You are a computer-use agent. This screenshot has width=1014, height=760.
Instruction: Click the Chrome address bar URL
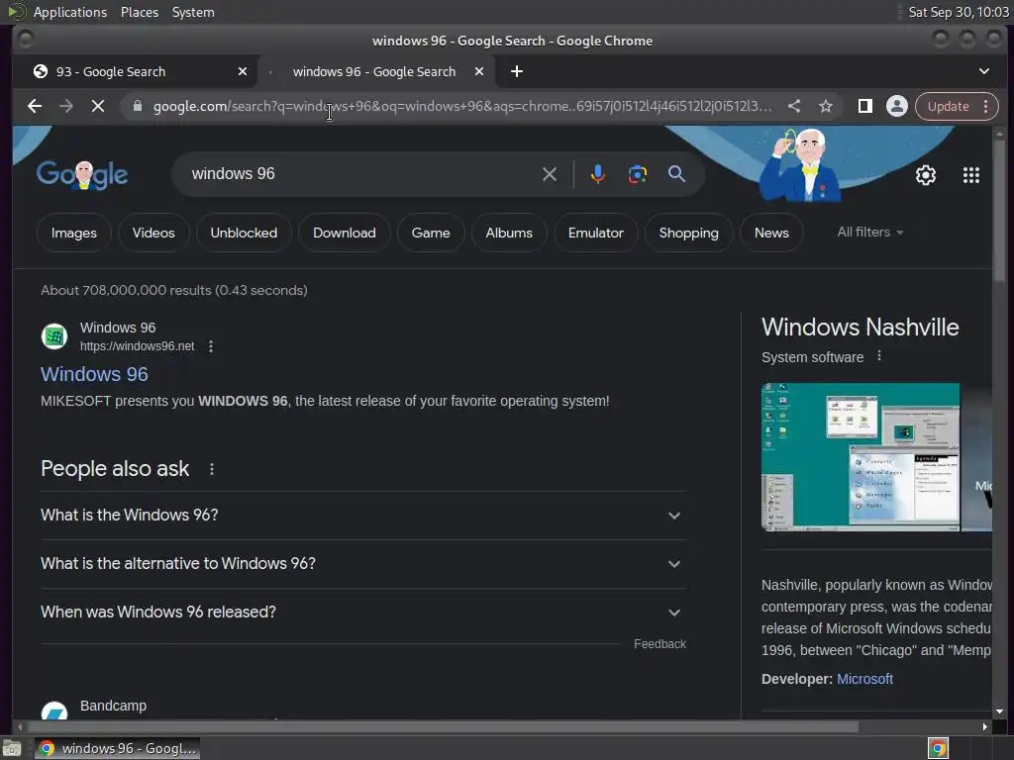[462, 106]
